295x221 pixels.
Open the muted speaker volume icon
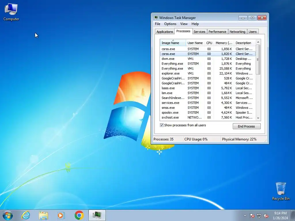(x=266, y=216)
